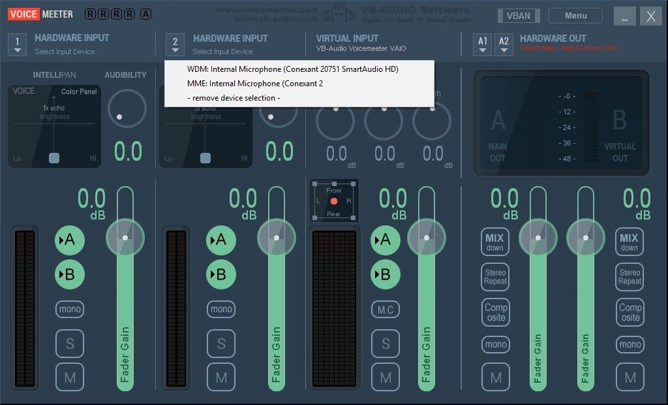Screen dimensions: 668x405
Task: Open the A1 hardware output selector
Action: pyautogui.click(x=483, y=44)
